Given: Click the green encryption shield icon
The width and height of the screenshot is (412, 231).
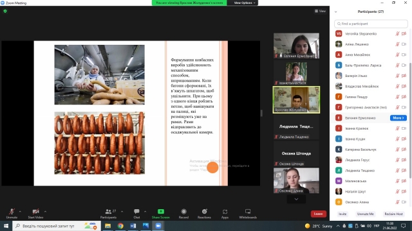Looking at the screenshot, I should coord(5,11).
